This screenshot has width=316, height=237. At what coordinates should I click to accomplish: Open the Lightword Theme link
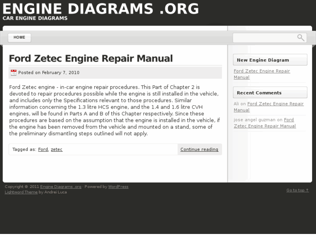click(x=21, y=192)
